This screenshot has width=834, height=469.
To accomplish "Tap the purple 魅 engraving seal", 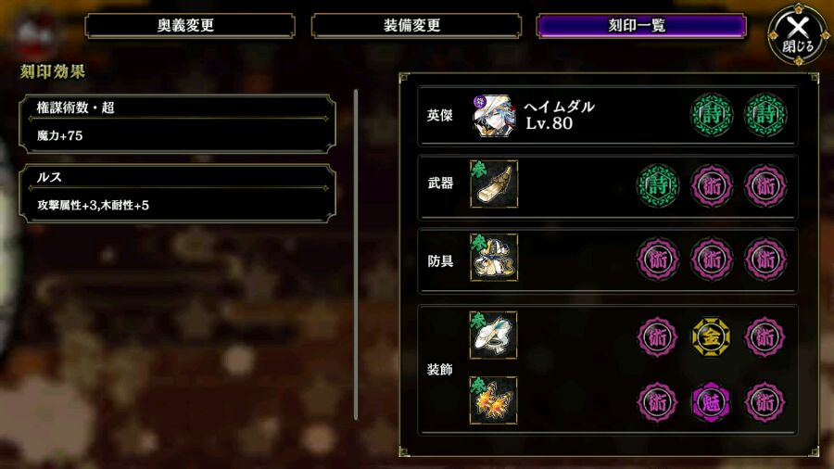I will coord(711,402).
